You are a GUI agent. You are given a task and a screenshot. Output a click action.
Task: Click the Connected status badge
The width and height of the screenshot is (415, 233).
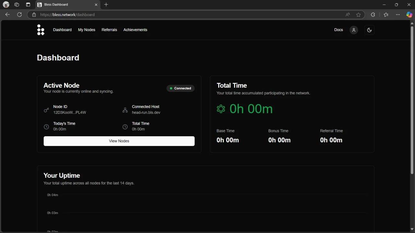tap(181, 88)
